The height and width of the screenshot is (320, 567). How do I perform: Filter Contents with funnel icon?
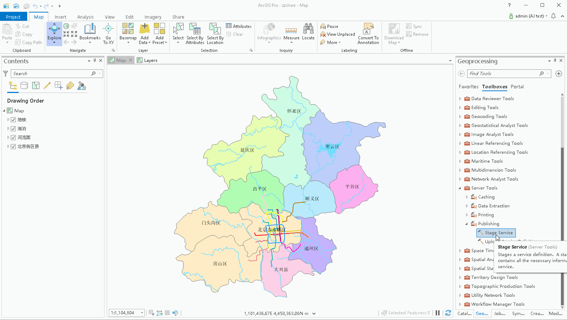[x=5, y=74]
